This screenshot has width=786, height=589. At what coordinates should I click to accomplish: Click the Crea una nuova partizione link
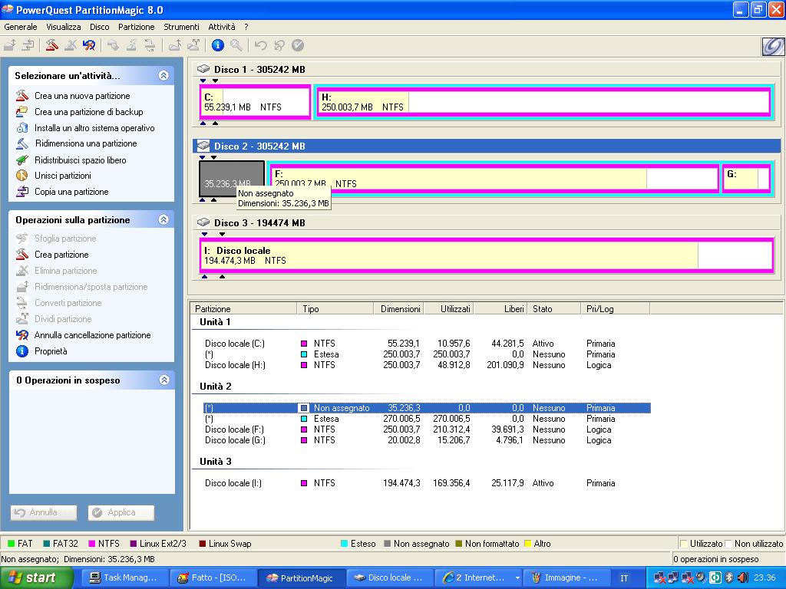tap(82, 96)
